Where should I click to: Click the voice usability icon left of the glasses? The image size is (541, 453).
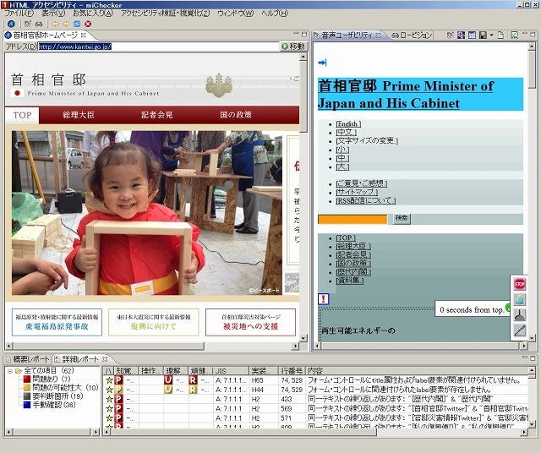coord(28,24)
